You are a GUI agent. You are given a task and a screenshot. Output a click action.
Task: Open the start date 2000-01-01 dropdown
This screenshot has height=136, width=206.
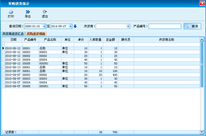tap(44, 26)
